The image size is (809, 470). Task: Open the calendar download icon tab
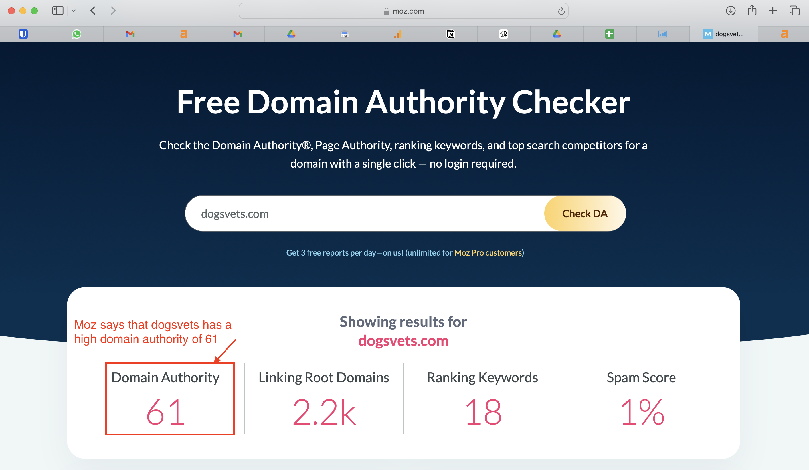(x=345, y=34)
